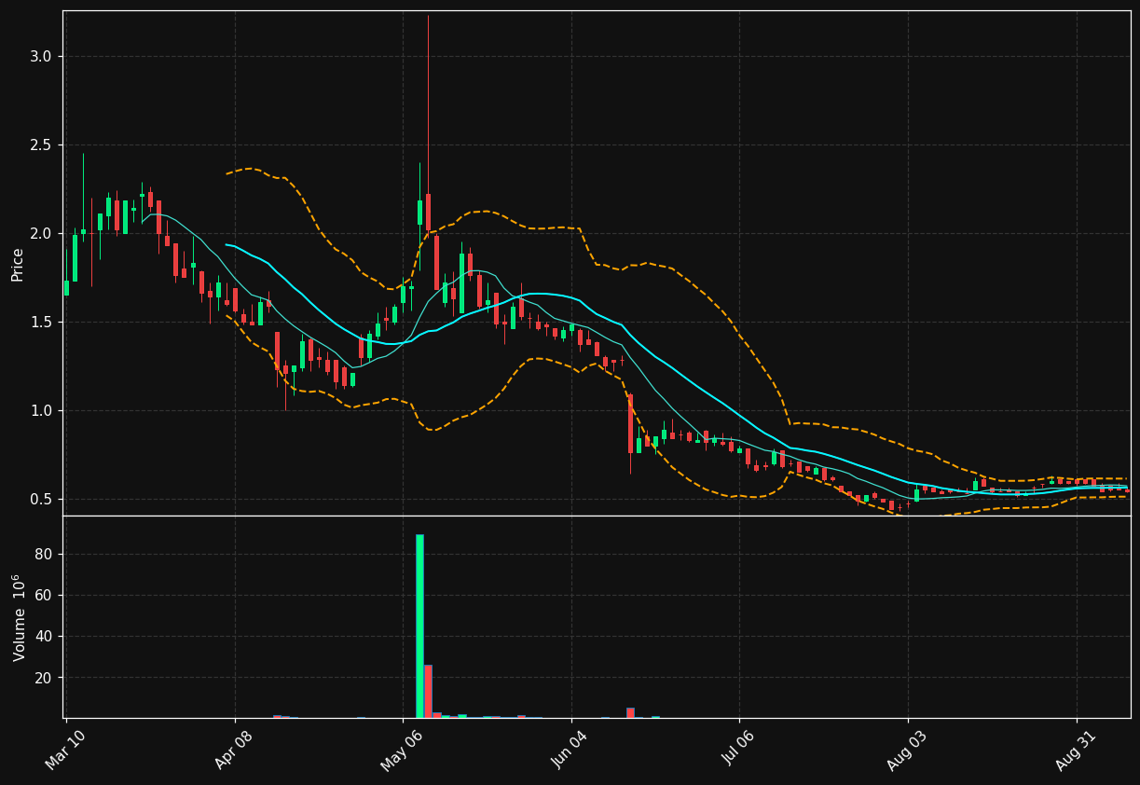Click the 20 volume axis tick

pyautogui.click(x=45, y=678)
